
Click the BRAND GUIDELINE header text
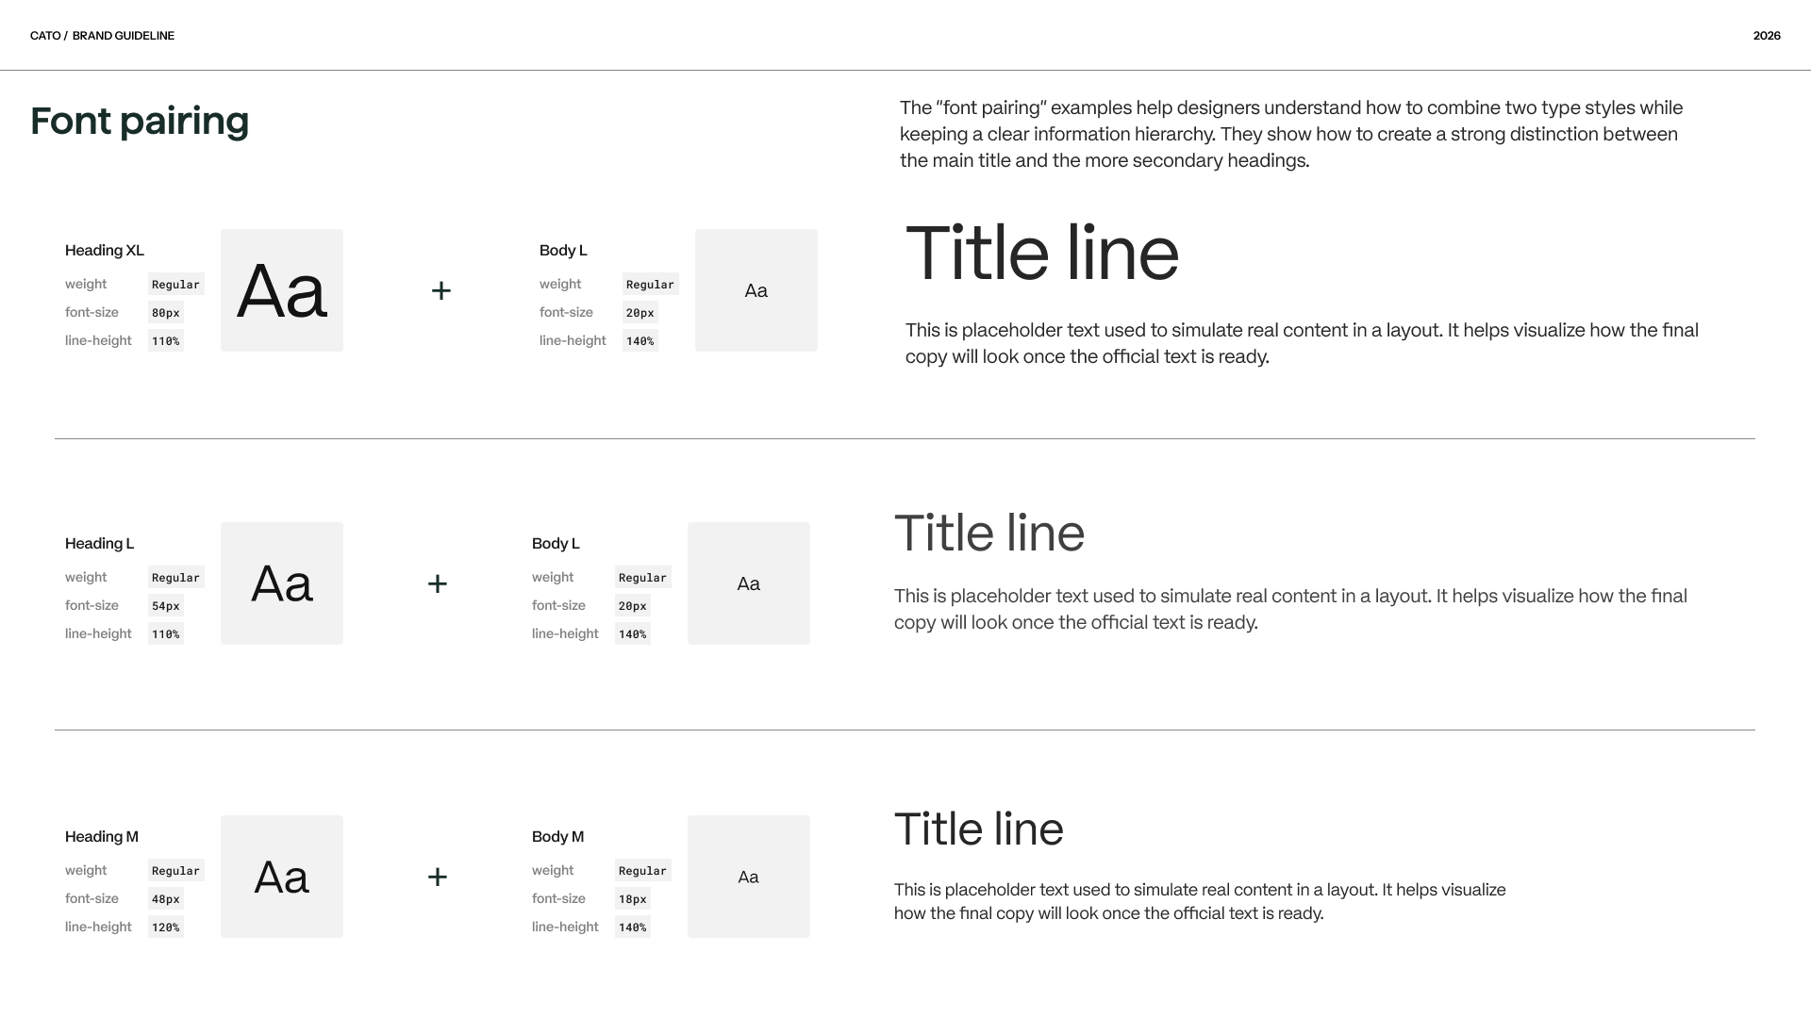click(x=124, y=36)
